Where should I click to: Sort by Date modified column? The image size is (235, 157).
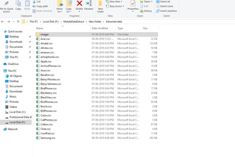100,28
